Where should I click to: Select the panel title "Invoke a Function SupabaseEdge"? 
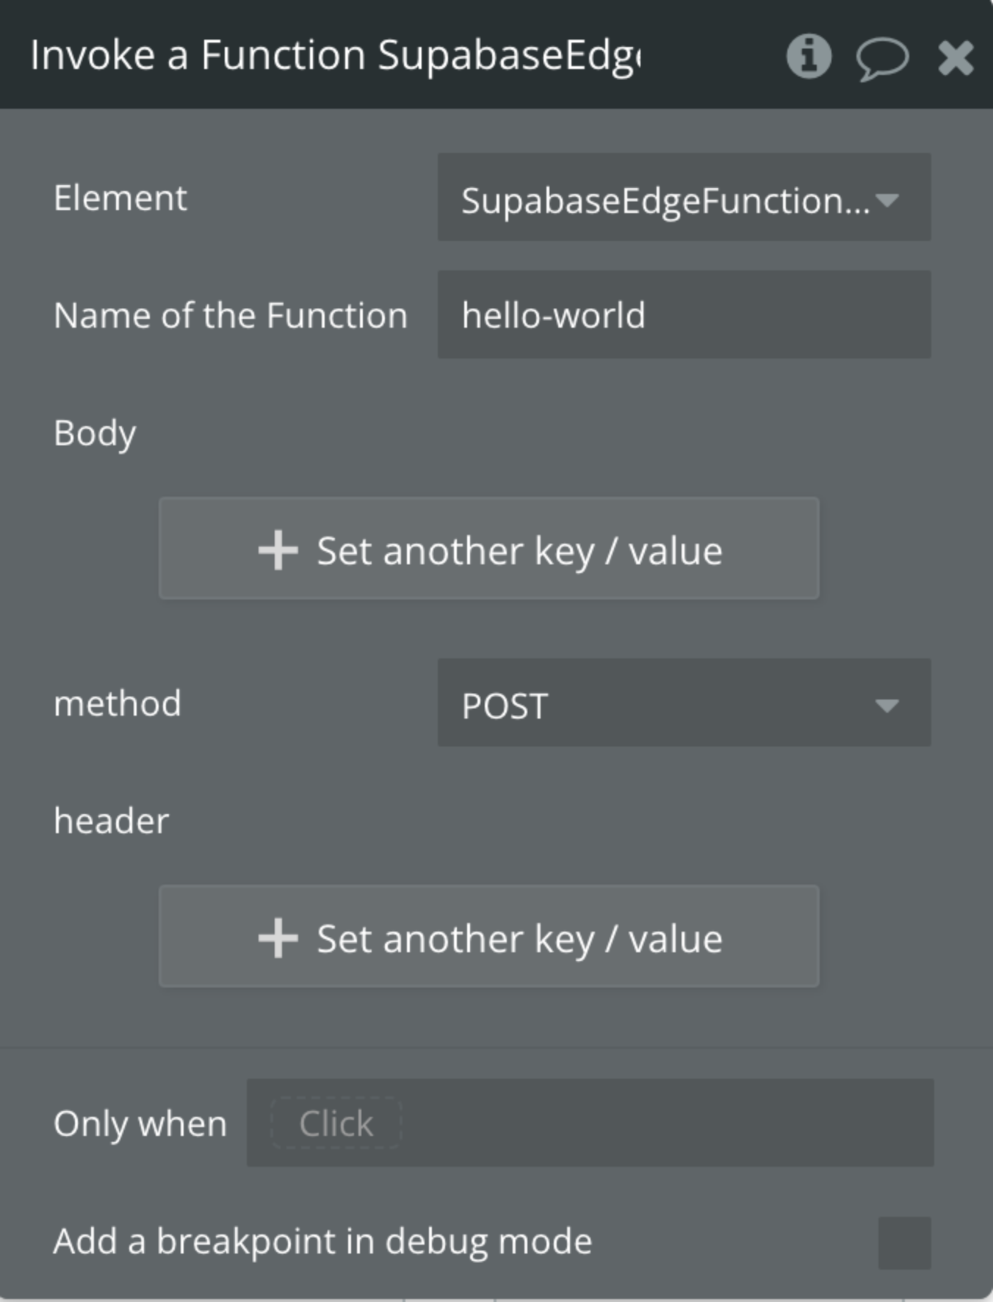pyautogui.click(x=335, y=56)
